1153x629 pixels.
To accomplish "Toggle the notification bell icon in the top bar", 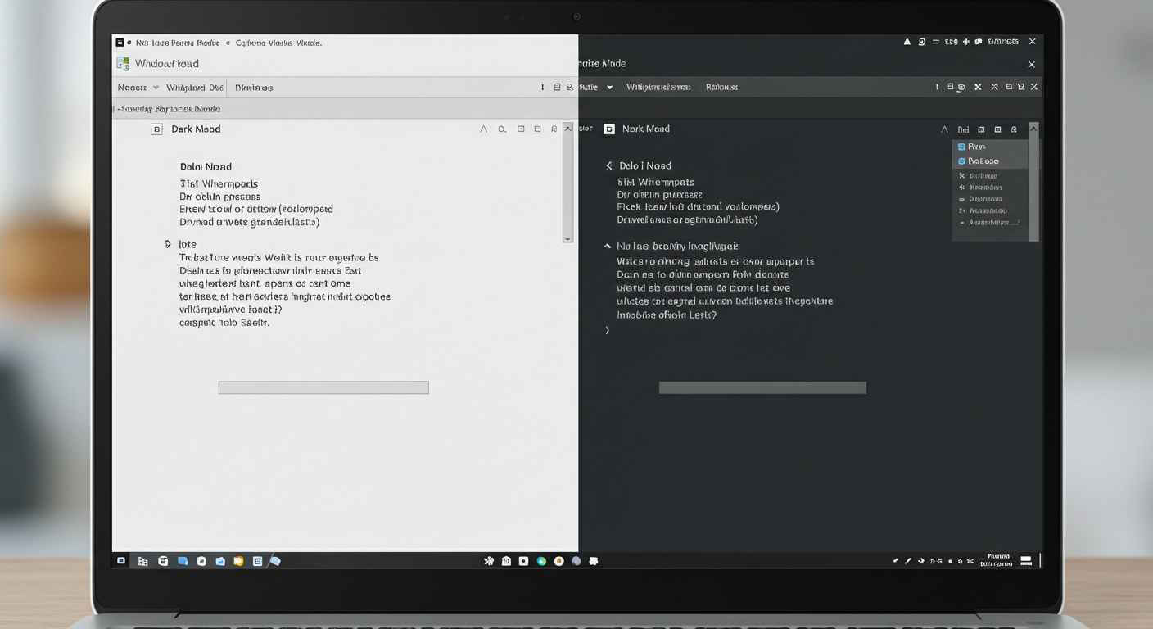I will pos(907,41).
